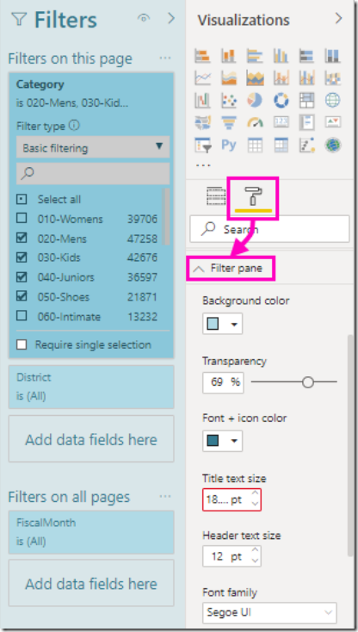This screenshot has width=358, height=632.
Task: Open the Basic filtering dropdown
Action: pyautogui.click(x=93, y=147)
